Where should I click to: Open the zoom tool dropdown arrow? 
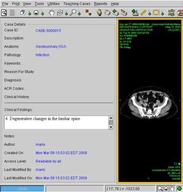click(79, 14)
